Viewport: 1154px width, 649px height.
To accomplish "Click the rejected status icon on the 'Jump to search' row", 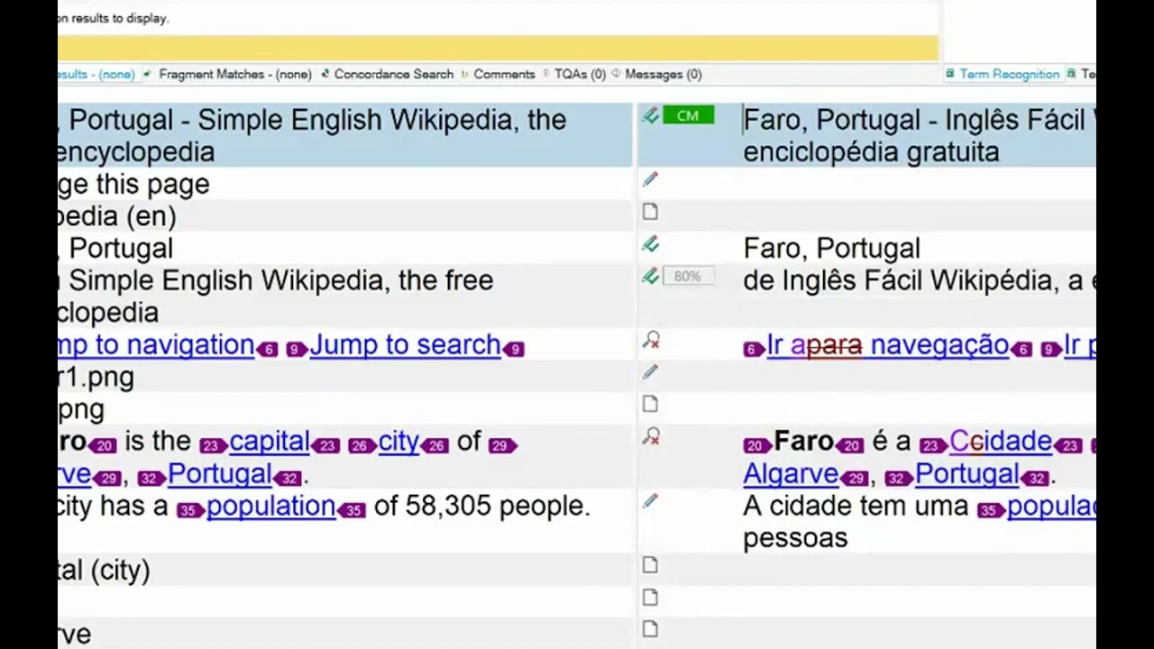I will [x=651, y=341].
